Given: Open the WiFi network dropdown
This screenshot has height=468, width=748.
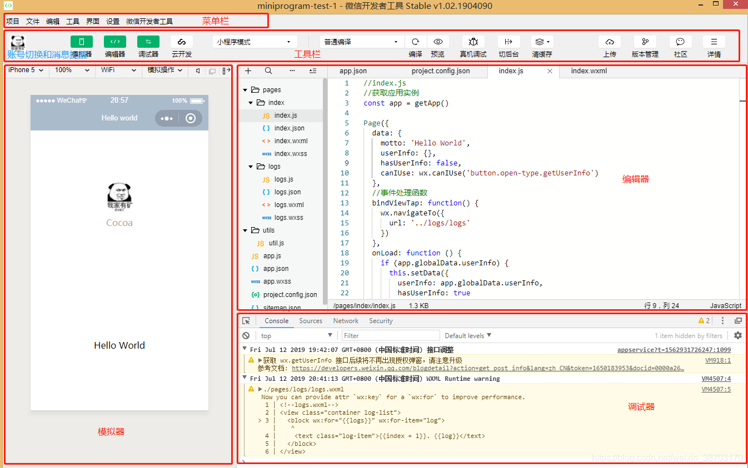Looking at the screenshot, I should coord(118,71).
